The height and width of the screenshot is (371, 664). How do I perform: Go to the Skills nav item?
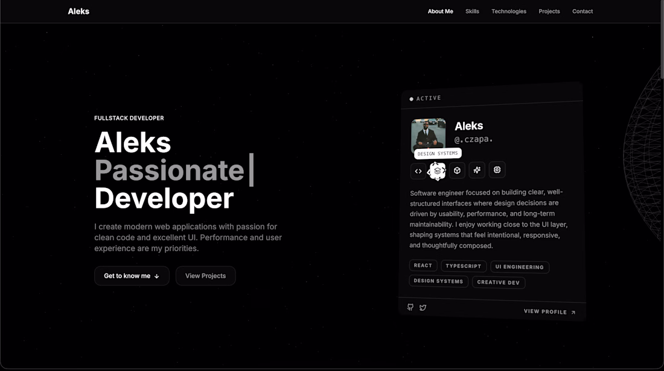pyautogui.click(x=472, y=11)
